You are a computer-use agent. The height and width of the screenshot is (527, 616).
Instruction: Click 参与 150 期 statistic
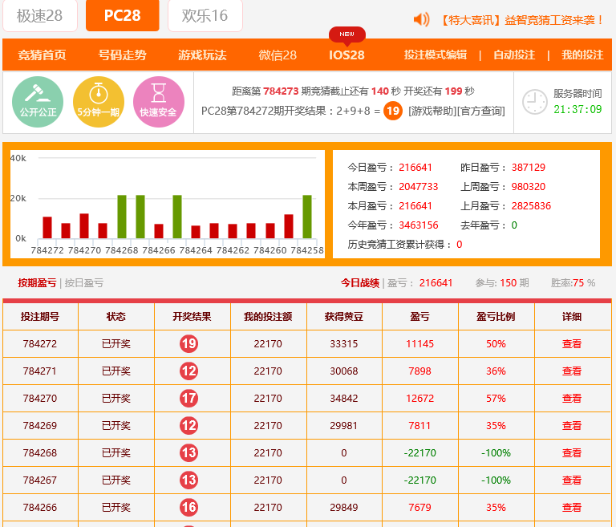(502, 283)
